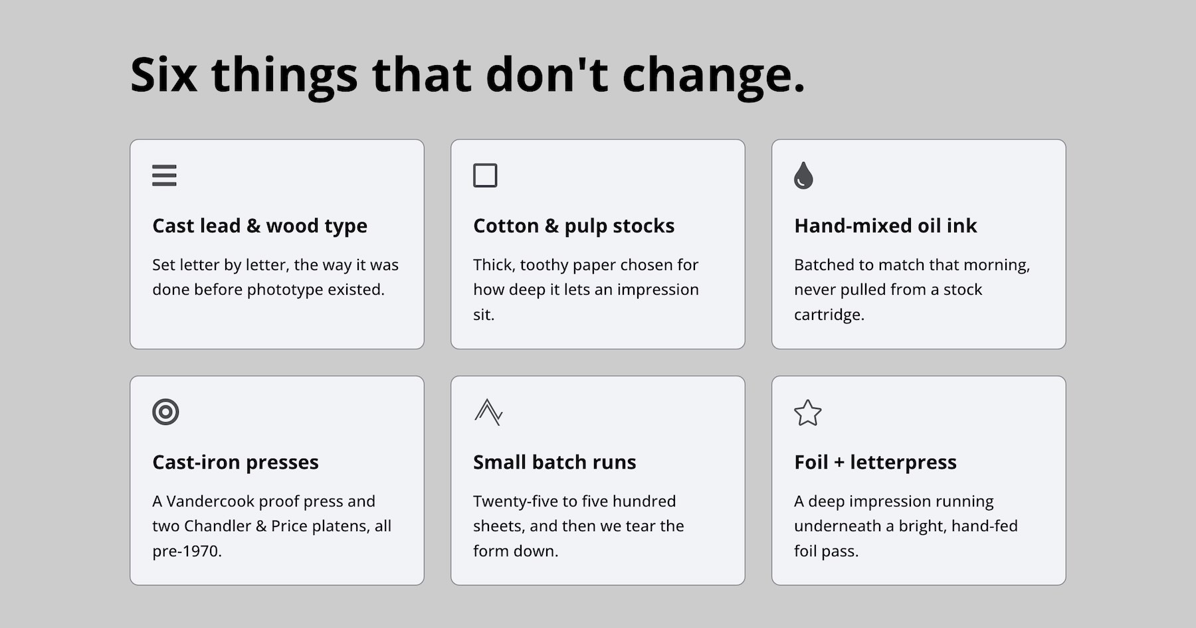Select the 'Small batch runs' heading
1196x628 pixels.
click(554, 462)
